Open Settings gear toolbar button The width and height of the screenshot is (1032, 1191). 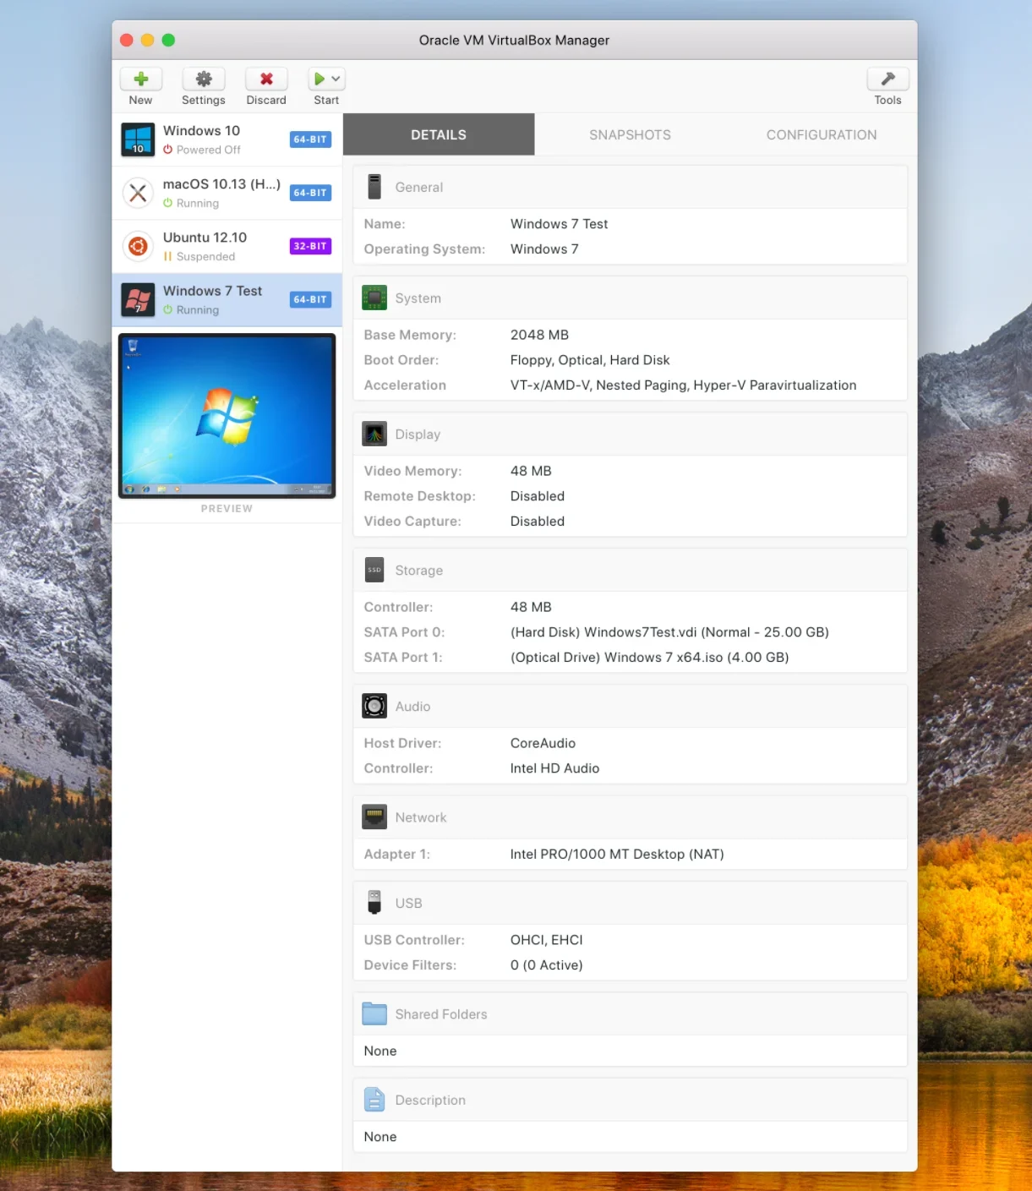click(204, 79)
